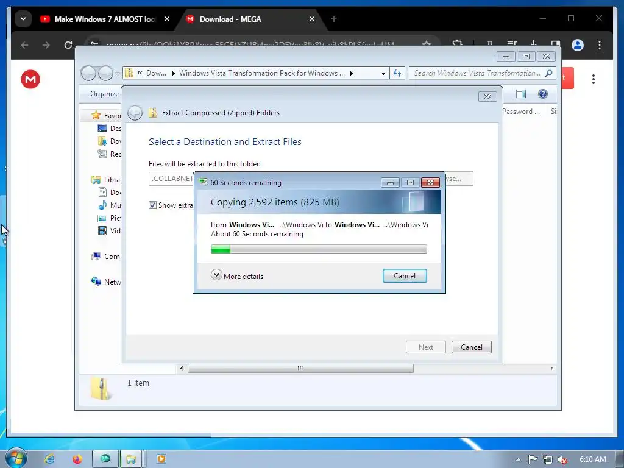Click the zip folder icon in details pane

click(101, 388)
